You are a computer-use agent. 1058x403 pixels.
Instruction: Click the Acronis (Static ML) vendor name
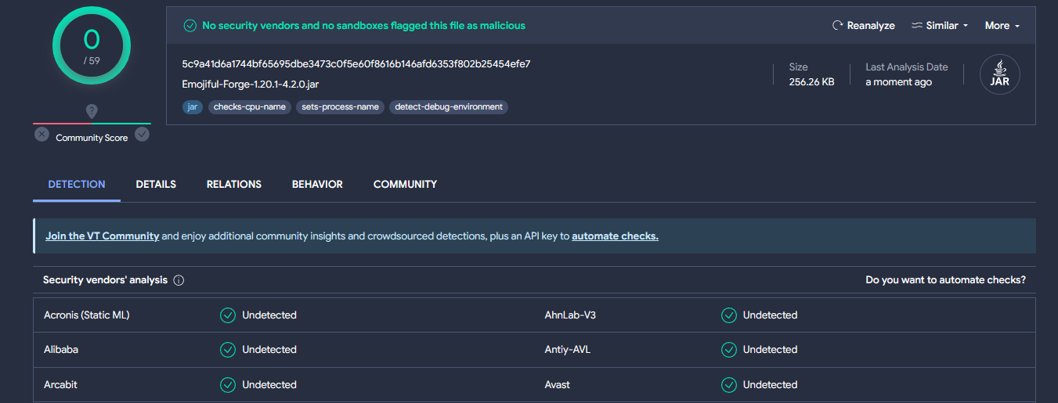[87, 315]
